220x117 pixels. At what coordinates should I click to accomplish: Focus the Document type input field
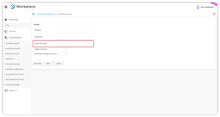74,43
